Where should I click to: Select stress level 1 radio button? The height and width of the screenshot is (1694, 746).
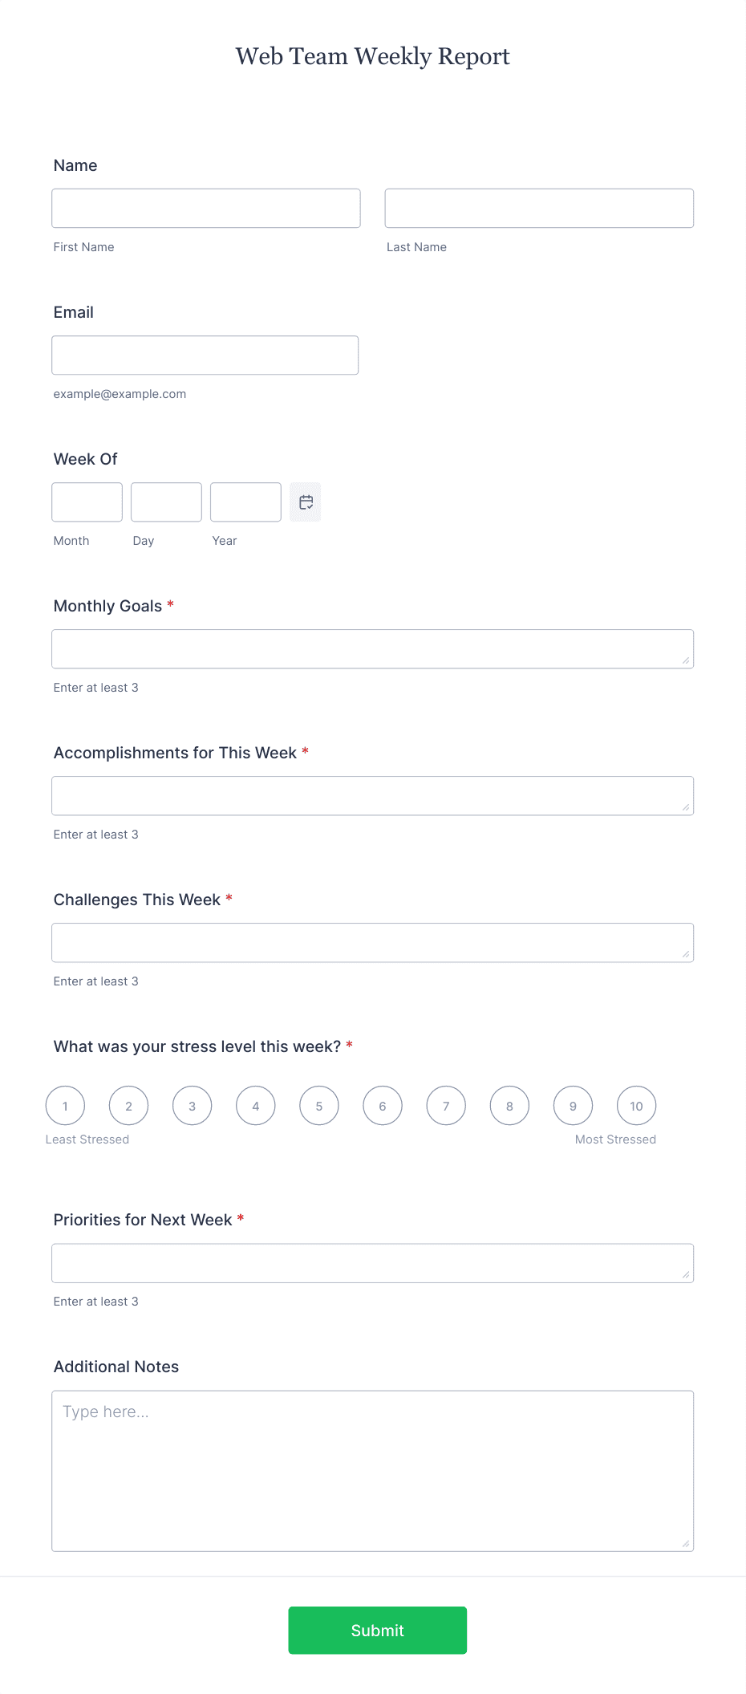tap(65, 1106)
